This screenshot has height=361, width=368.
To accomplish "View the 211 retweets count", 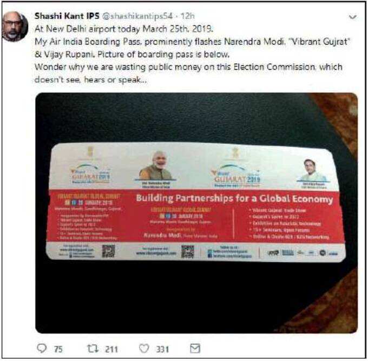I will pos(111,349).
